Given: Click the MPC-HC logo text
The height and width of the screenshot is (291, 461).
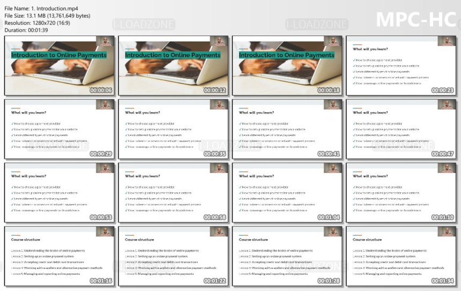Looking at the screenshot, I should 416,20.
